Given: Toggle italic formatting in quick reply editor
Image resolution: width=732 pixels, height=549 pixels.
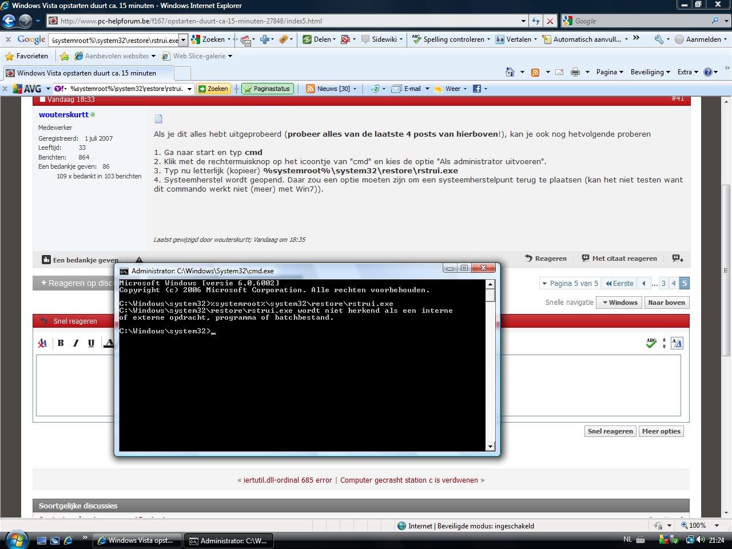Looking at the screenshot, I should (75, 343).
